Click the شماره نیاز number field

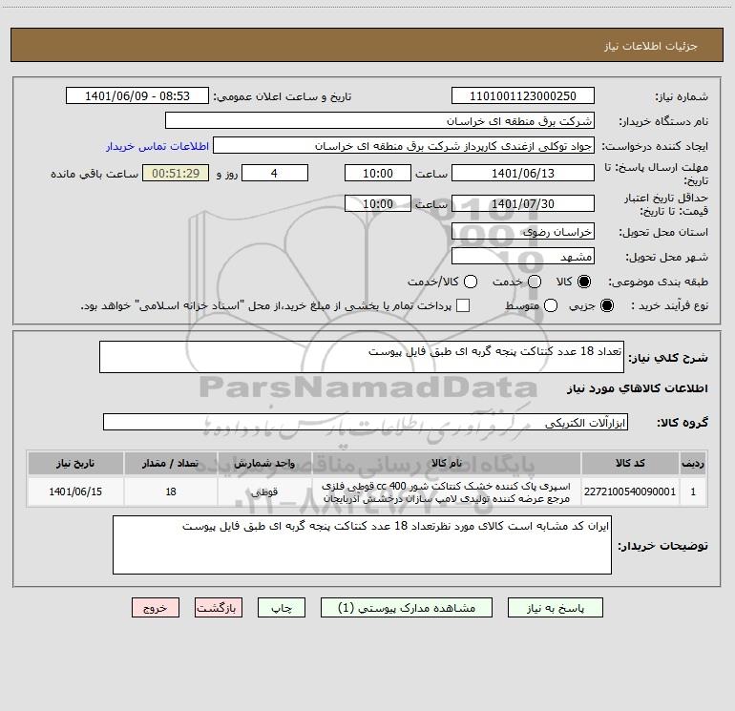click(x=523, y=95)
